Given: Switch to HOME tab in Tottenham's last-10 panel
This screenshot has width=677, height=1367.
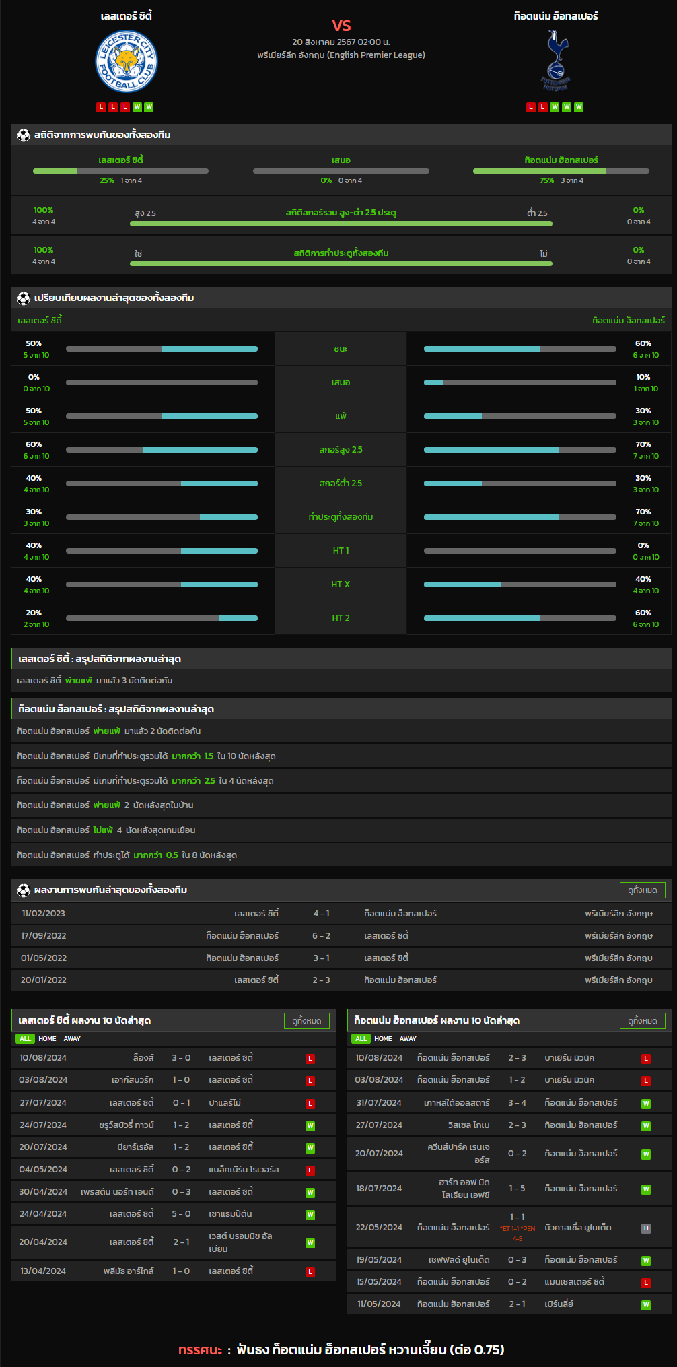Looking at the screenshot, I should coord(383,1039).
